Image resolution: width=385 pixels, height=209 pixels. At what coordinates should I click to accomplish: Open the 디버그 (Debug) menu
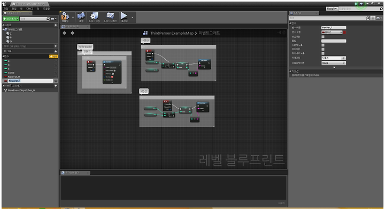(x=29, y=9)
